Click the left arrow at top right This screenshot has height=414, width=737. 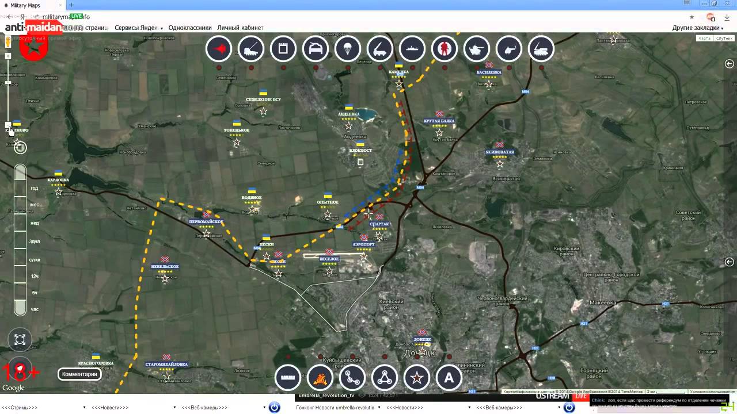pyautogui.click(x=730, y=64)
